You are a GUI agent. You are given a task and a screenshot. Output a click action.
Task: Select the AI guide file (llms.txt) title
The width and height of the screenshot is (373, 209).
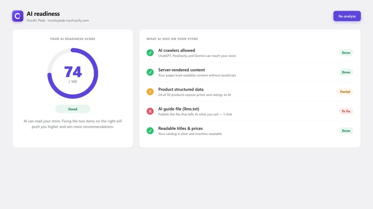pos(179,109)
